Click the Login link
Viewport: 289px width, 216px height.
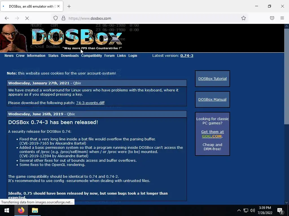[133, 56]
